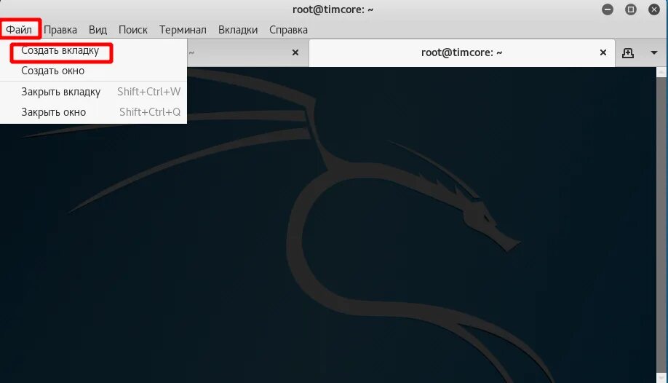Open the Терминал menu
668x383 pixels.
click(x=183, y=30)
